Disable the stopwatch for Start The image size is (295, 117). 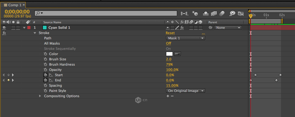(x=45, y=75)
